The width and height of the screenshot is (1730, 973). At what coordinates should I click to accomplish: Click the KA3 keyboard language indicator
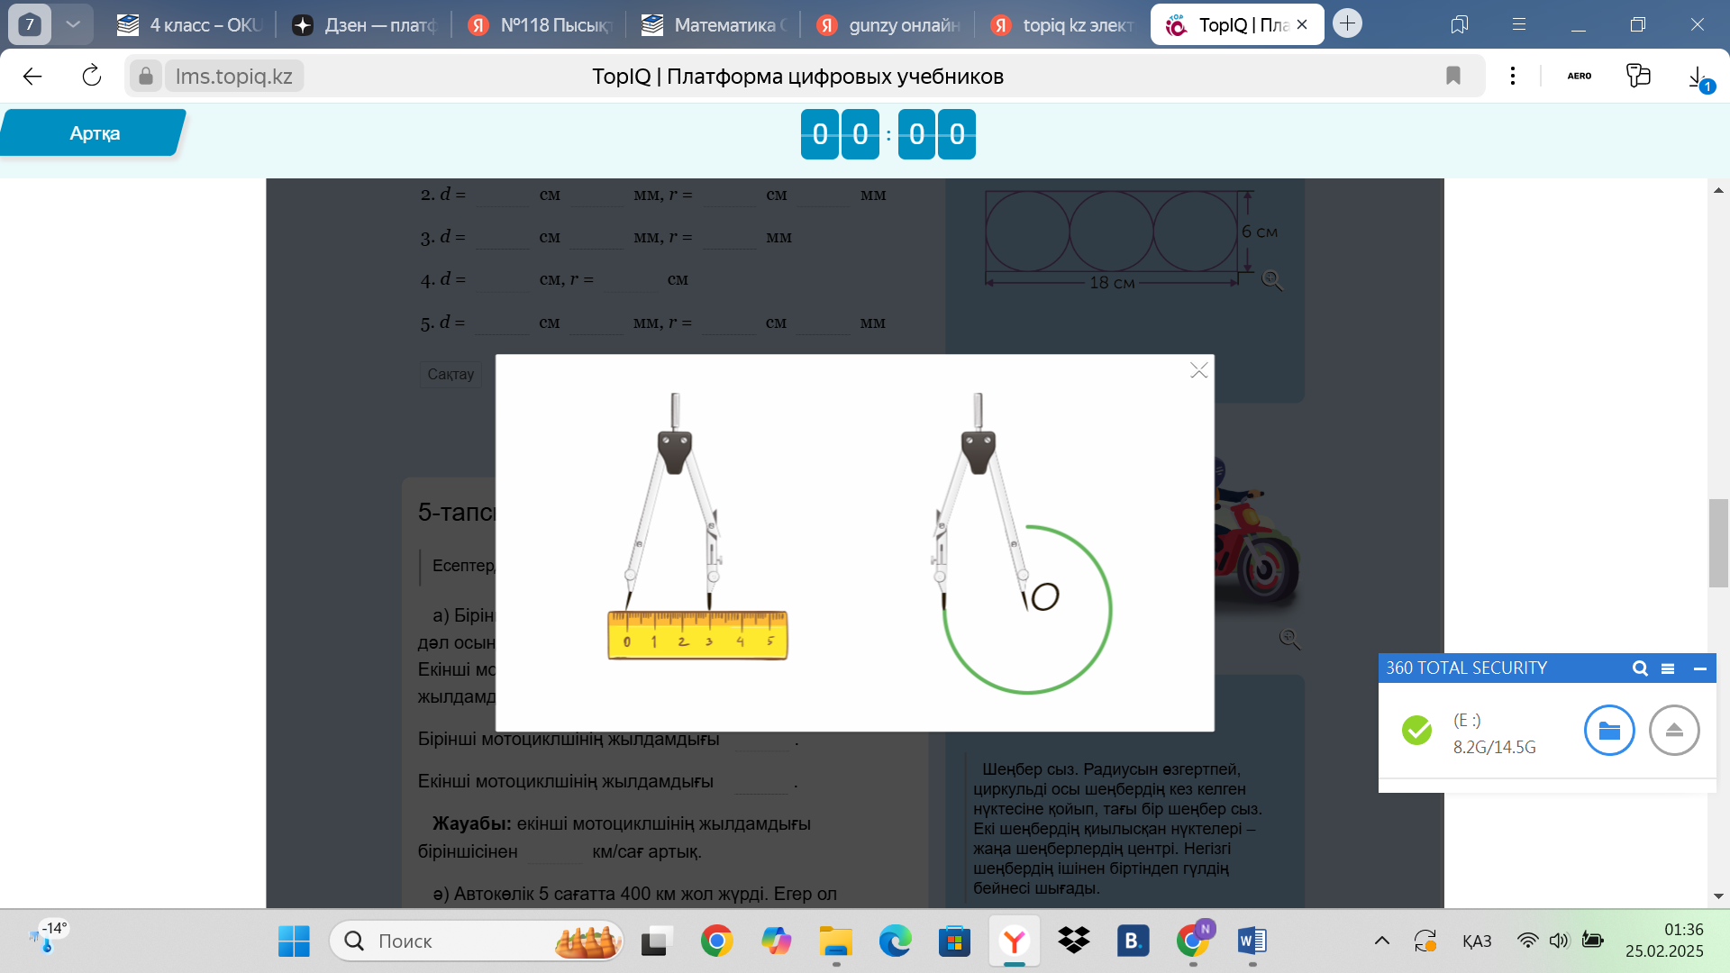tap(1476, 941)
